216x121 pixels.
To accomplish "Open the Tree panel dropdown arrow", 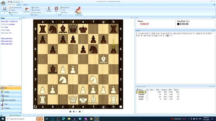I will pyautogui.click(x=210, y=87).
